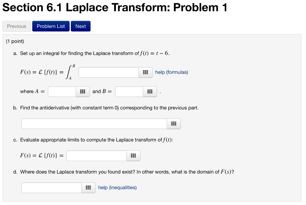Open the equation editor beside upper limit B

150,91
